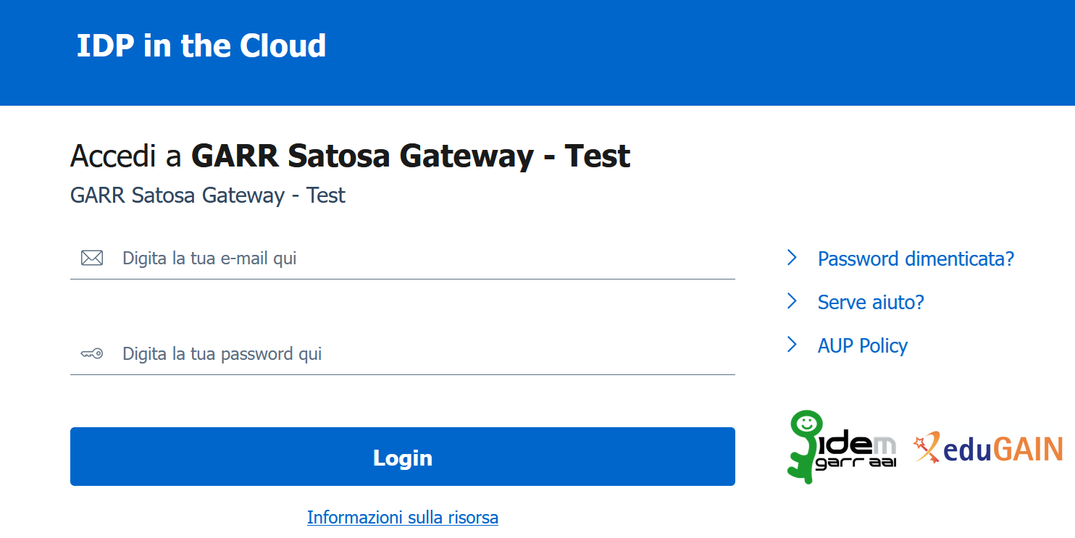Click the arrow next to AUP Policy
Screen dimensions: 1075x538
(x=790, y=345)
